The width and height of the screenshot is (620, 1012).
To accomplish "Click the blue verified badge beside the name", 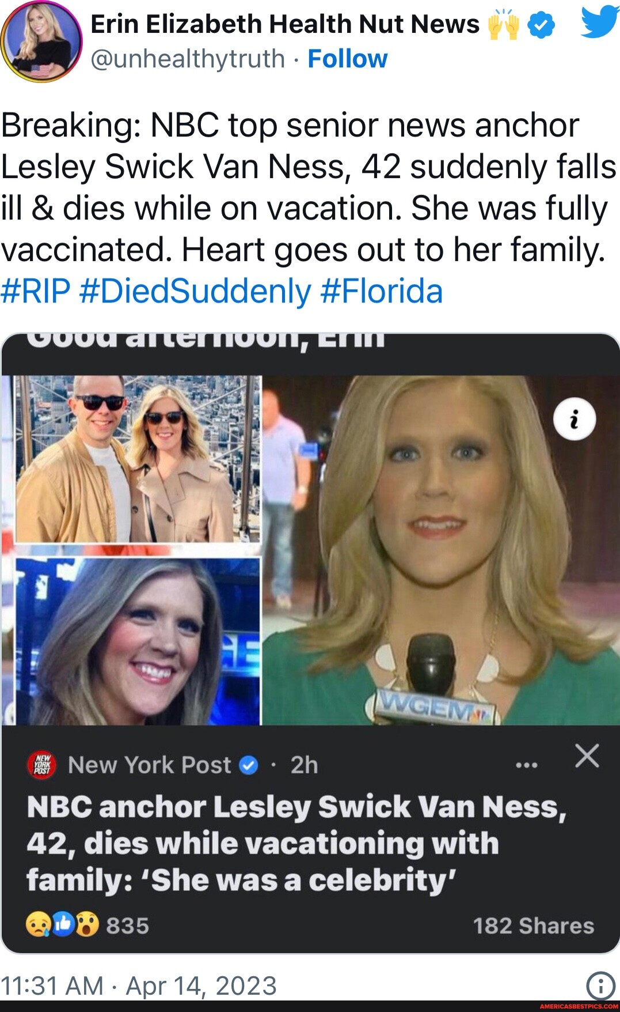I will pyautogui.click(x=541, y=25).
